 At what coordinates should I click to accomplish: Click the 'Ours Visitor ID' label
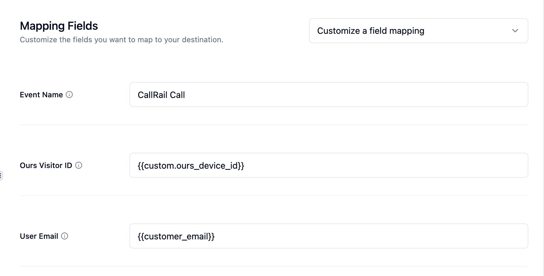point(46,166)
